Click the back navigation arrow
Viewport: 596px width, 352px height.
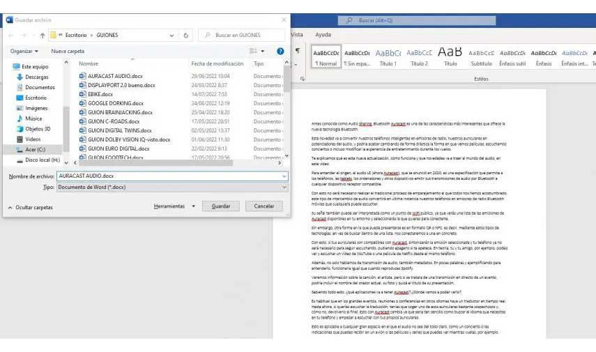(10, 36)
